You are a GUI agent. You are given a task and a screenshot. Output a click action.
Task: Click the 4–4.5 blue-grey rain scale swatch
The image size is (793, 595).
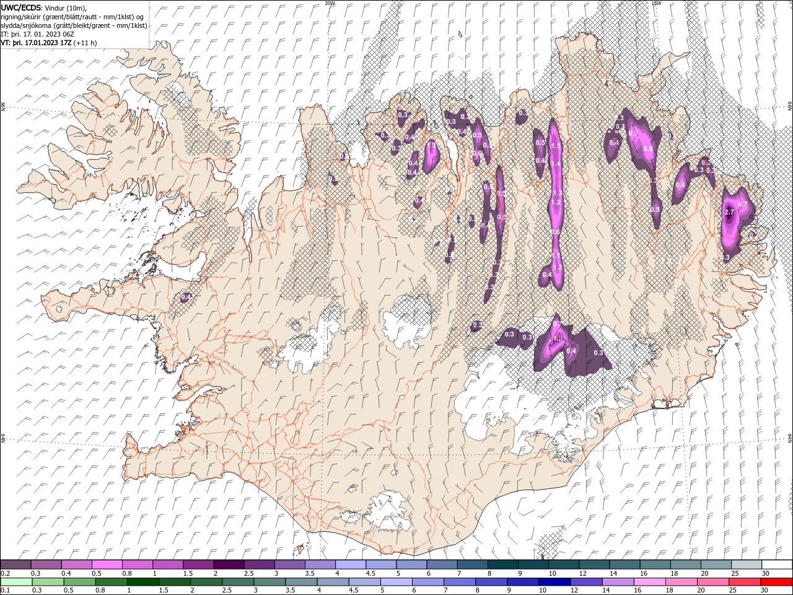333,582
